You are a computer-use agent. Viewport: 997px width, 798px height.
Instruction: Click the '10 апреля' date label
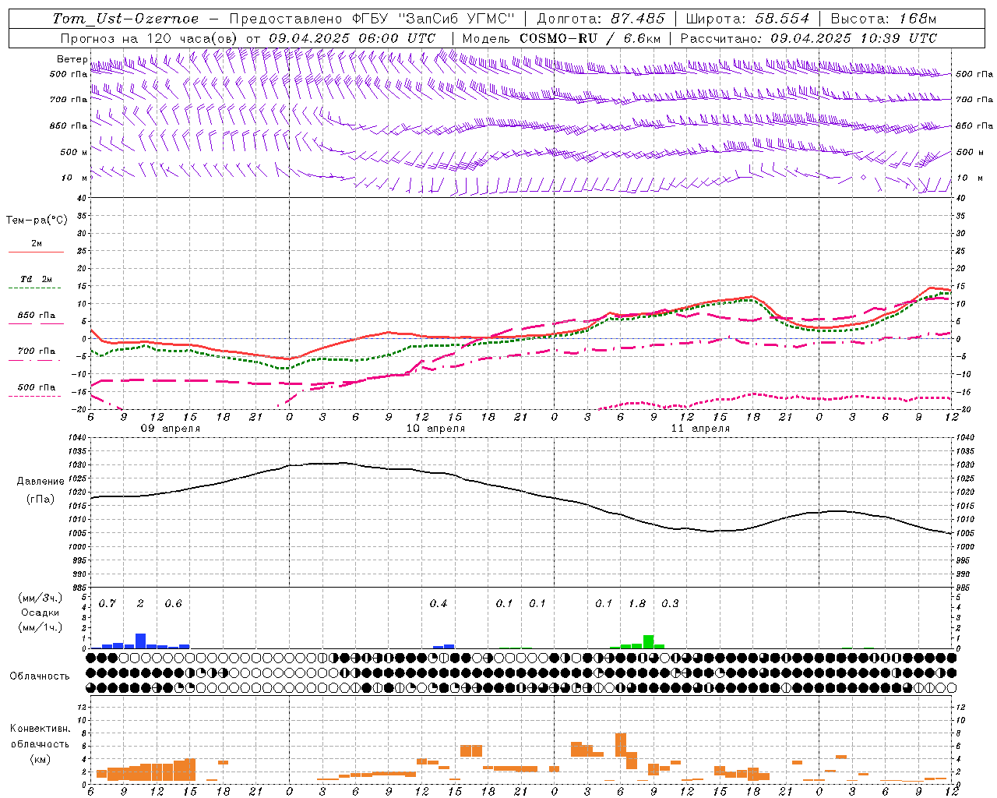click(435, 429)
